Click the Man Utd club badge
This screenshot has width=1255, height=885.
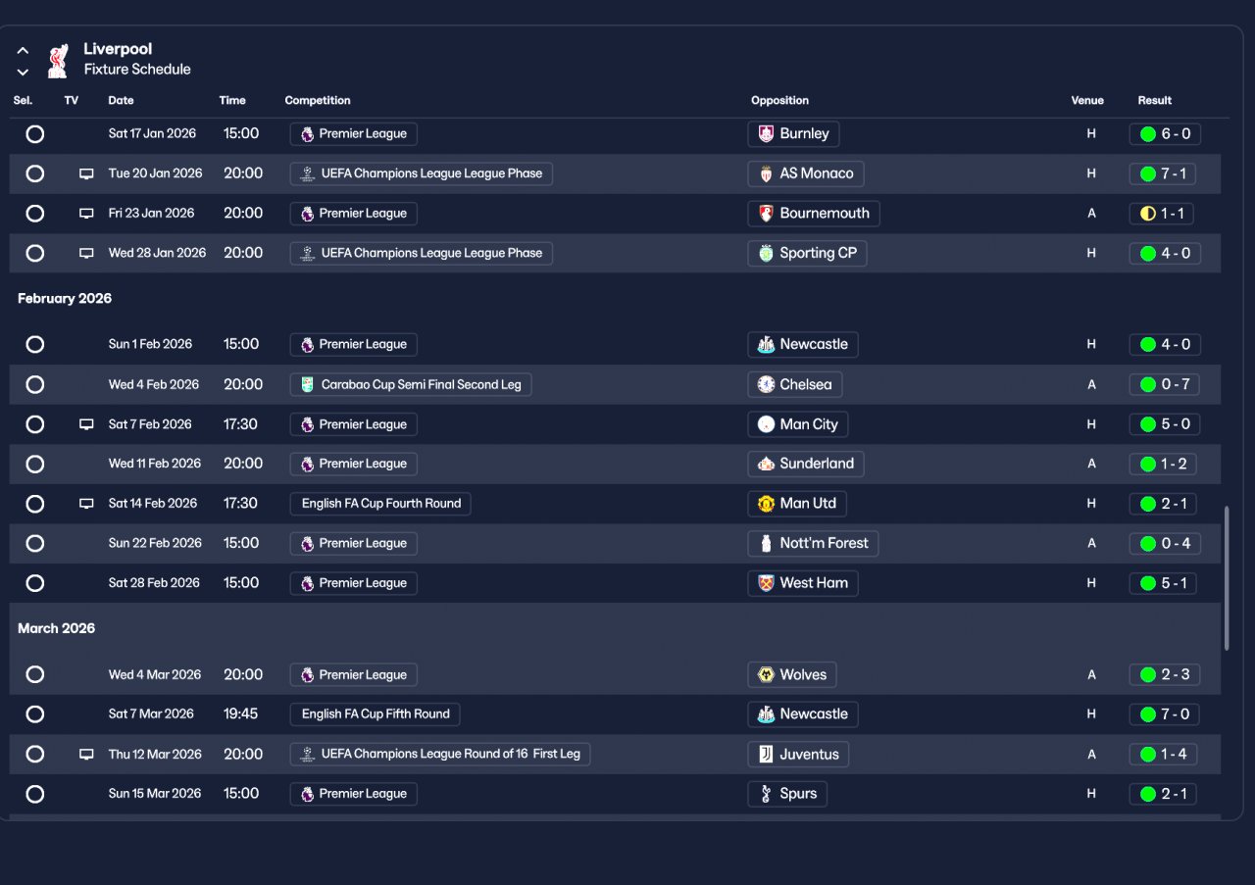coord(767,504)
